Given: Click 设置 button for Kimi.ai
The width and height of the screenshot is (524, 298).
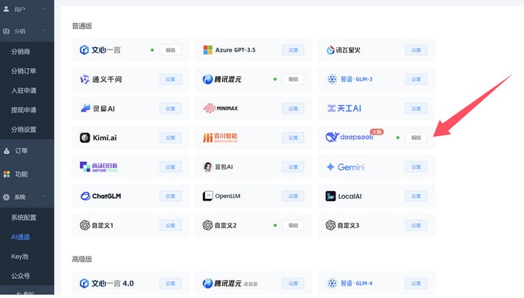Looking at the screenshot, I should point(170,137).
